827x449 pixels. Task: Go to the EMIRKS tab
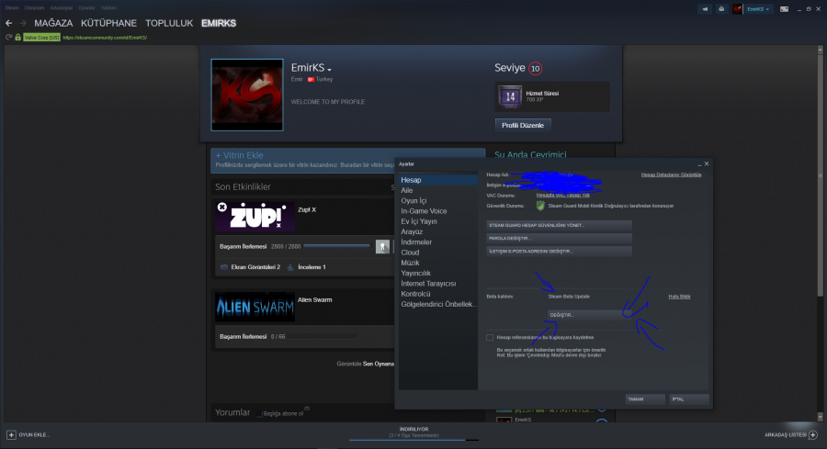[219, 23]
